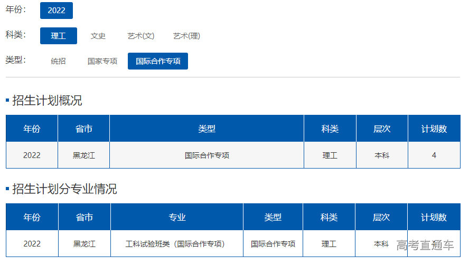Click the 招生计划分专业情况 section heading
This screenshot has width=469, height=266.
coord(64,189)
